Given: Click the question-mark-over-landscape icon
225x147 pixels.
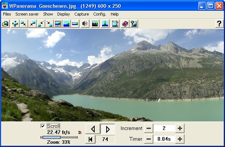Looking at the screenshot, I should (134, 24).
